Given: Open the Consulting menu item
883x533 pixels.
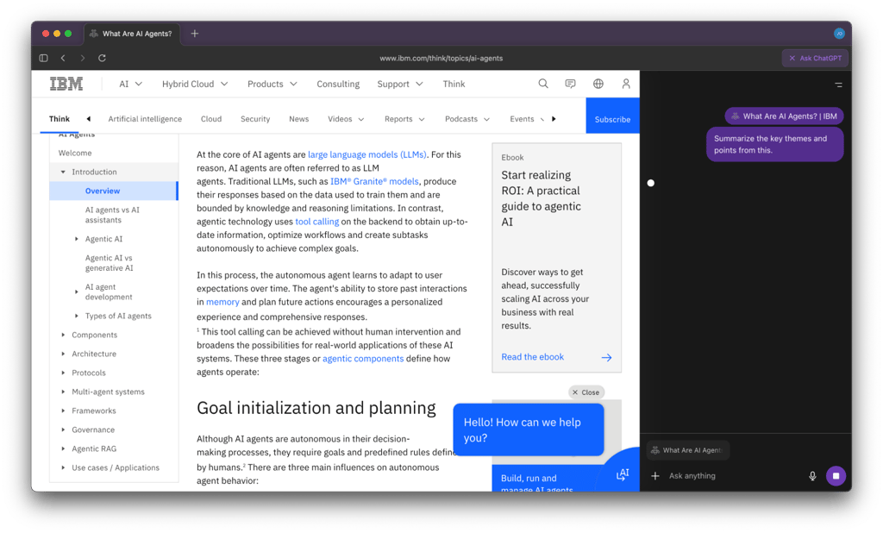Looking at the screenshot, I should coord(338,84).
